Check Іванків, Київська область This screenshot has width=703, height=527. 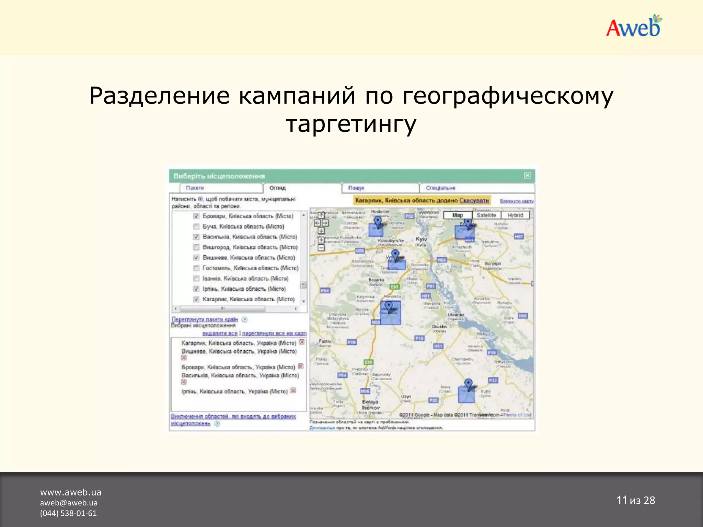(196, 278)
